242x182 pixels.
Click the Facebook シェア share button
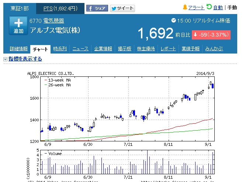(97, 8)
